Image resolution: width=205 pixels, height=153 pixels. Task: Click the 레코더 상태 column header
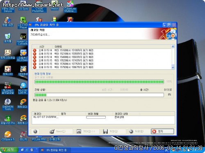[126, 114]
